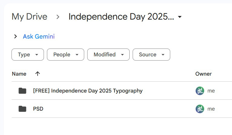The width and height of the screenshot is (232, 135).
Task: Click the folder icon beside PSD
Action: (22, 109)
